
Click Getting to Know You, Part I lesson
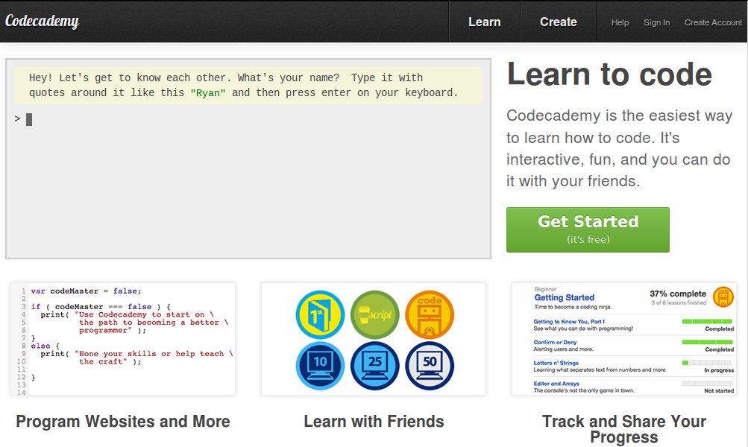coord(569,322)
